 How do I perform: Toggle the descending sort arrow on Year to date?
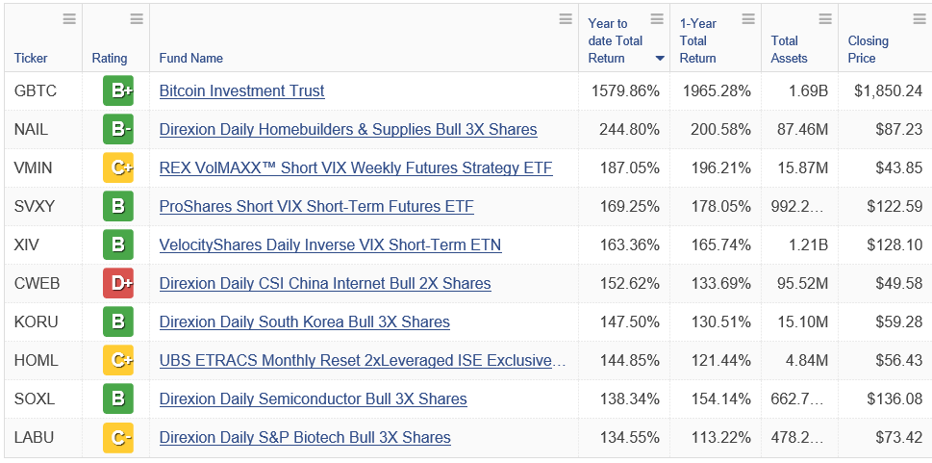(x=660, y=59)
